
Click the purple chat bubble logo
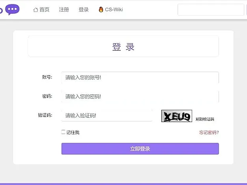(12, 9)
